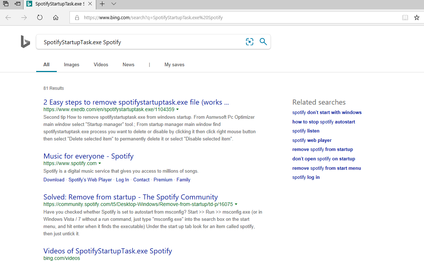The width and height of the screenshot is (424, 261).
Task: Click 'how to stop spotify autostart' related search
Action: point(324,122)
